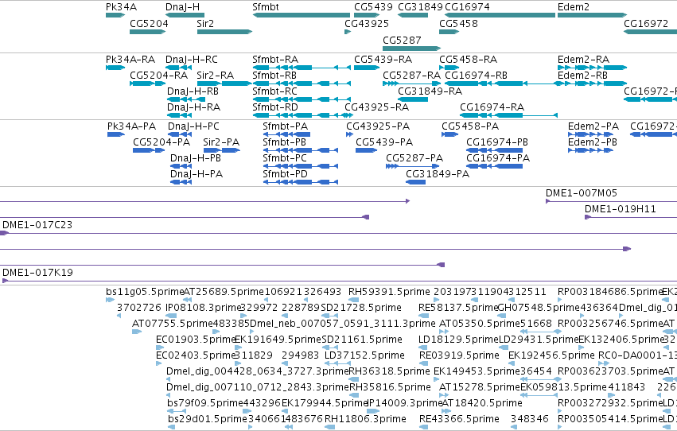The image size is (677, 431).
Task: Click the CG5439 gene label
Action: (x=373, y=7)
